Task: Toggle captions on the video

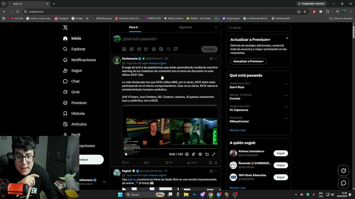Action: coord(187,154)
